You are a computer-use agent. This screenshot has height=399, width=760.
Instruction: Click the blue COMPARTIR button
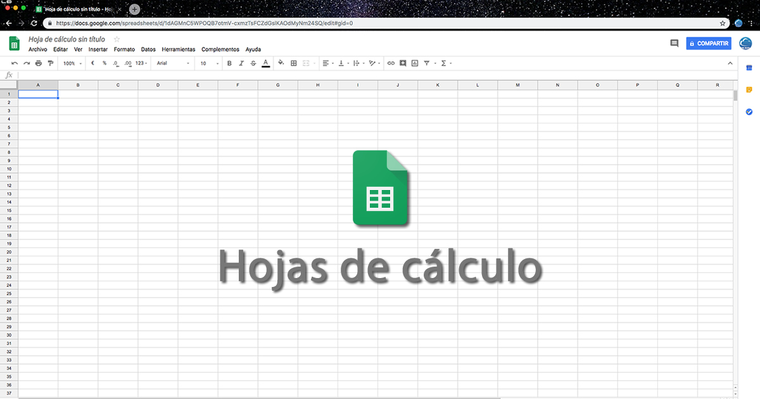coord(709,44)
